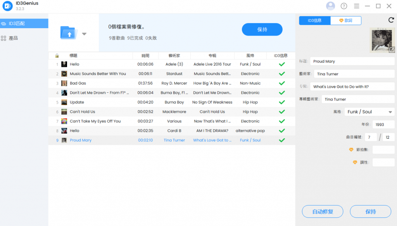Sort by the 標題 column header
The image size is (397, 226).
(x=73, y=56)
